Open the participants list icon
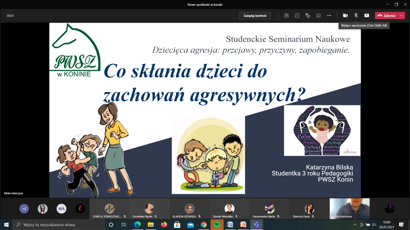The height and width of the screenshot is (230, 410). [286, 16]
